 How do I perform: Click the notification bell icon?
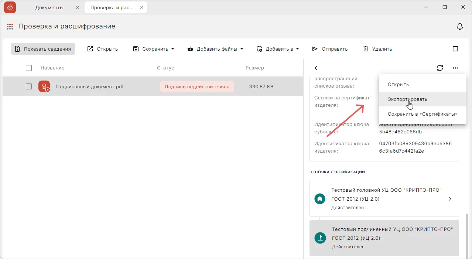[x=460, y=27]
